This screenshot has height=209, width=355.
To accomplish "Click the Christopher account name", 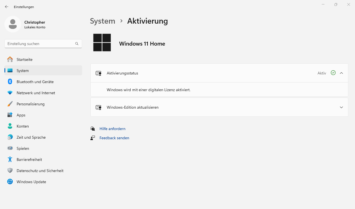I will coord(35,22).
